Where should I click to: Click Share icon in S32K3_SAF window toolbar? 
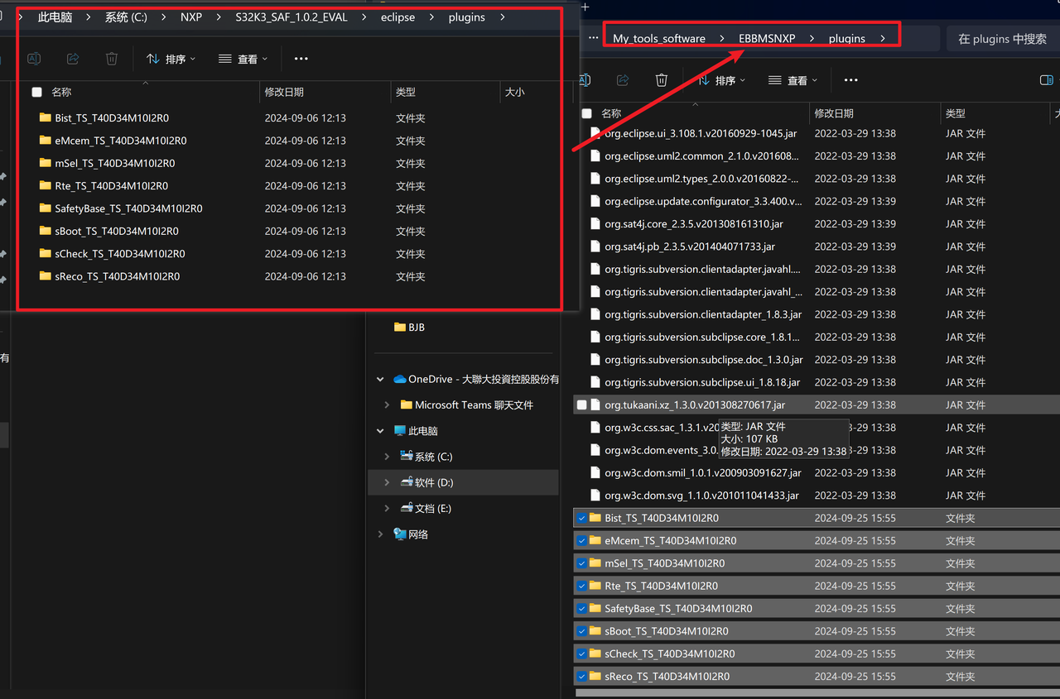pos(73,59)
